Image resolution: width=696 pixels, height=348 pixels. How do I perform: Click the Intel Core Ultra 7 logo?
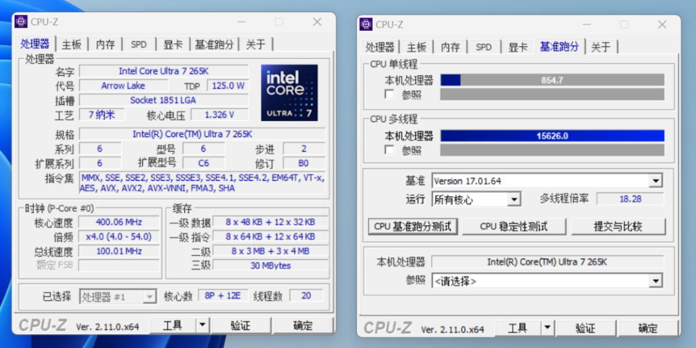(289, 93)
